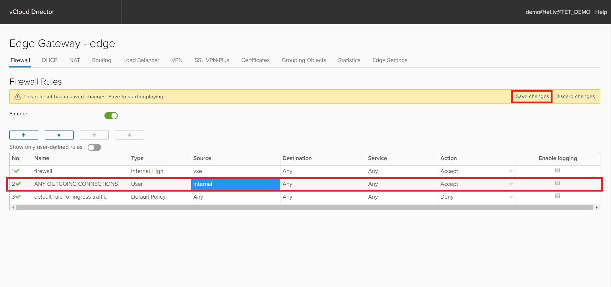Image resolution: width=611 pixels, height=287 pixels.
Task: Enable logging for ANY OUTGOING CONNECTIONS rule
Action: (x=558, y=183)
